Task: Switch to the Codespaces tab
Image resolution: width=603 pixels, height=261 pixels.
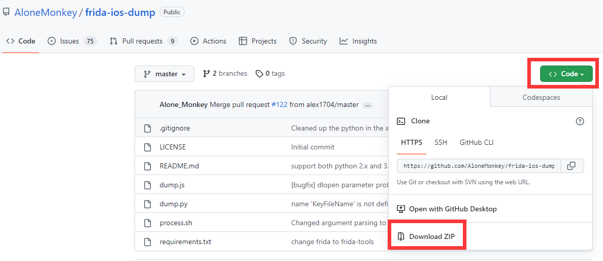Action: [541, 97]
